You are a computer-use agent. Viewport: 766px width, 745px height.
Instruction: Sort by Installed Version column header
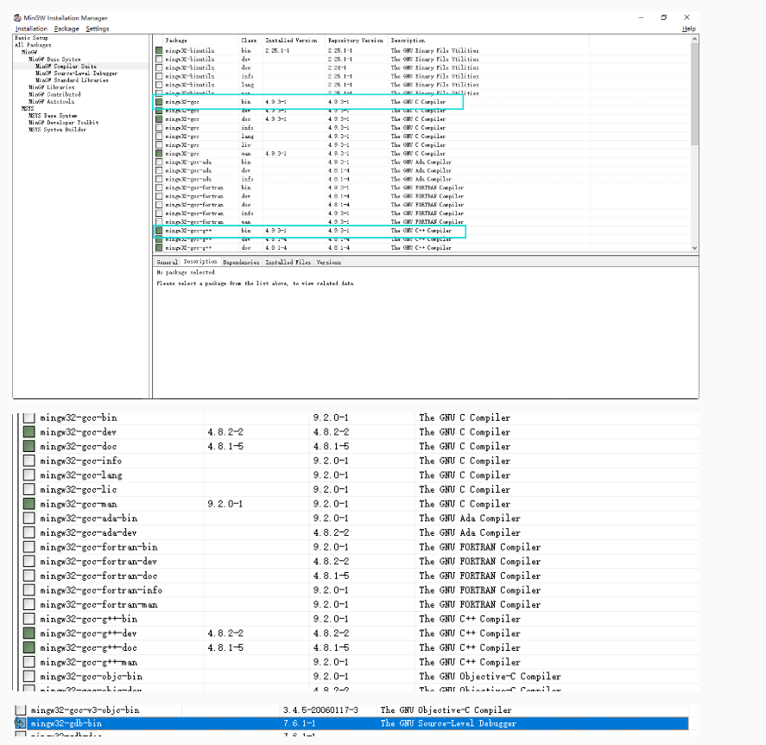click(x=291, y=40)
